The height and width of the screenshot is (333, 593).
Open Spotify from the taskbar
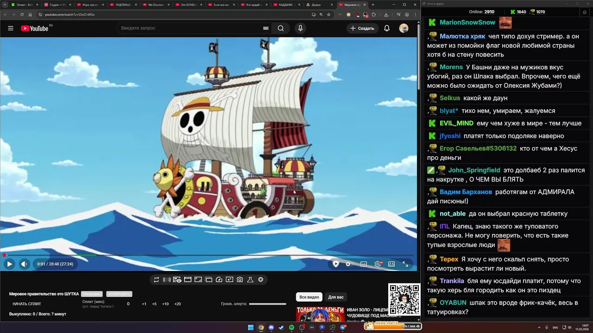[291, 327]
